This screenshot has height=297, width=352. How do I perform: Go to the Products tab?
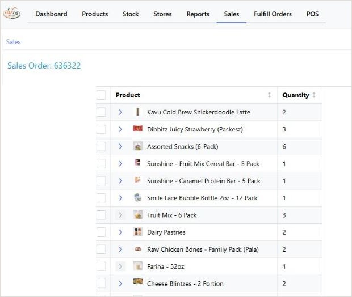[95, 14]
